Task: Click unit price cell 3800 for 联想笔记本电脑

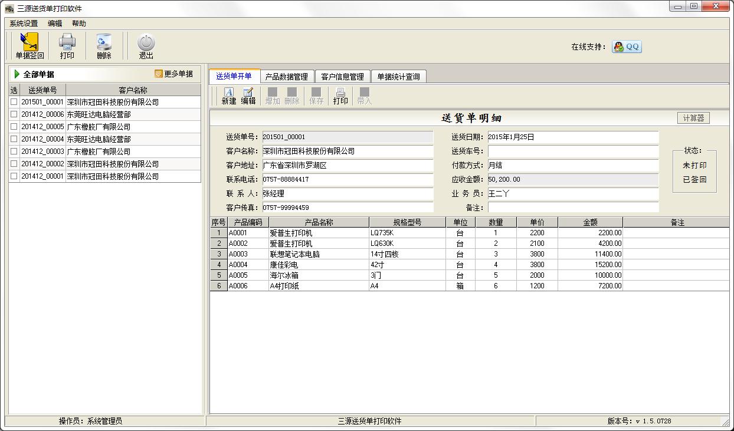Action: coord(537,254)
